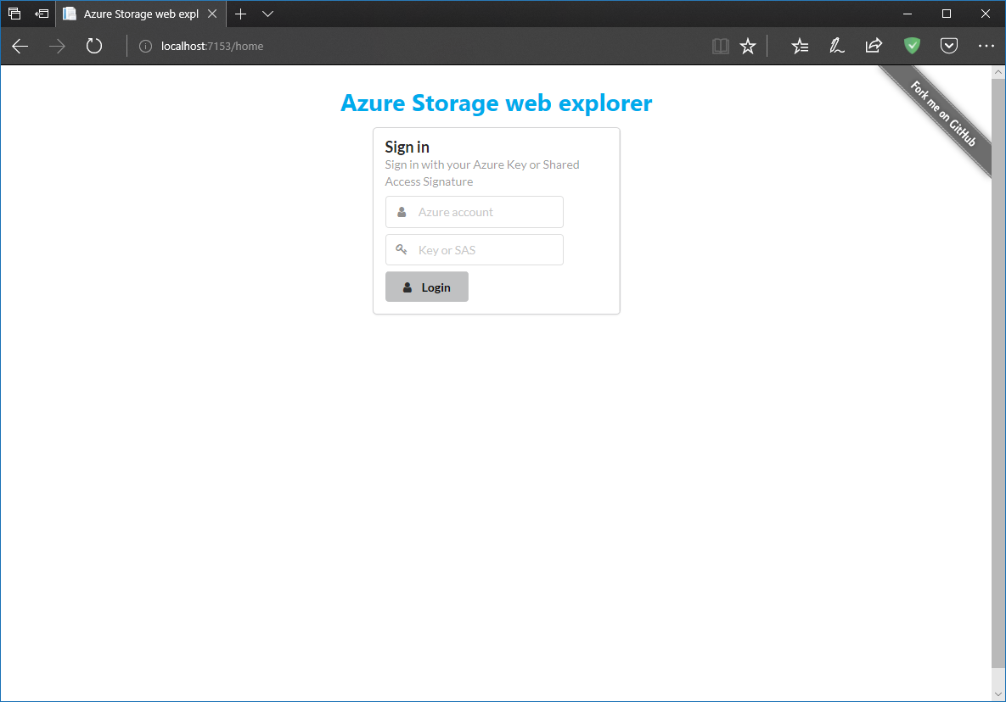Open the green shield extension

912,46
